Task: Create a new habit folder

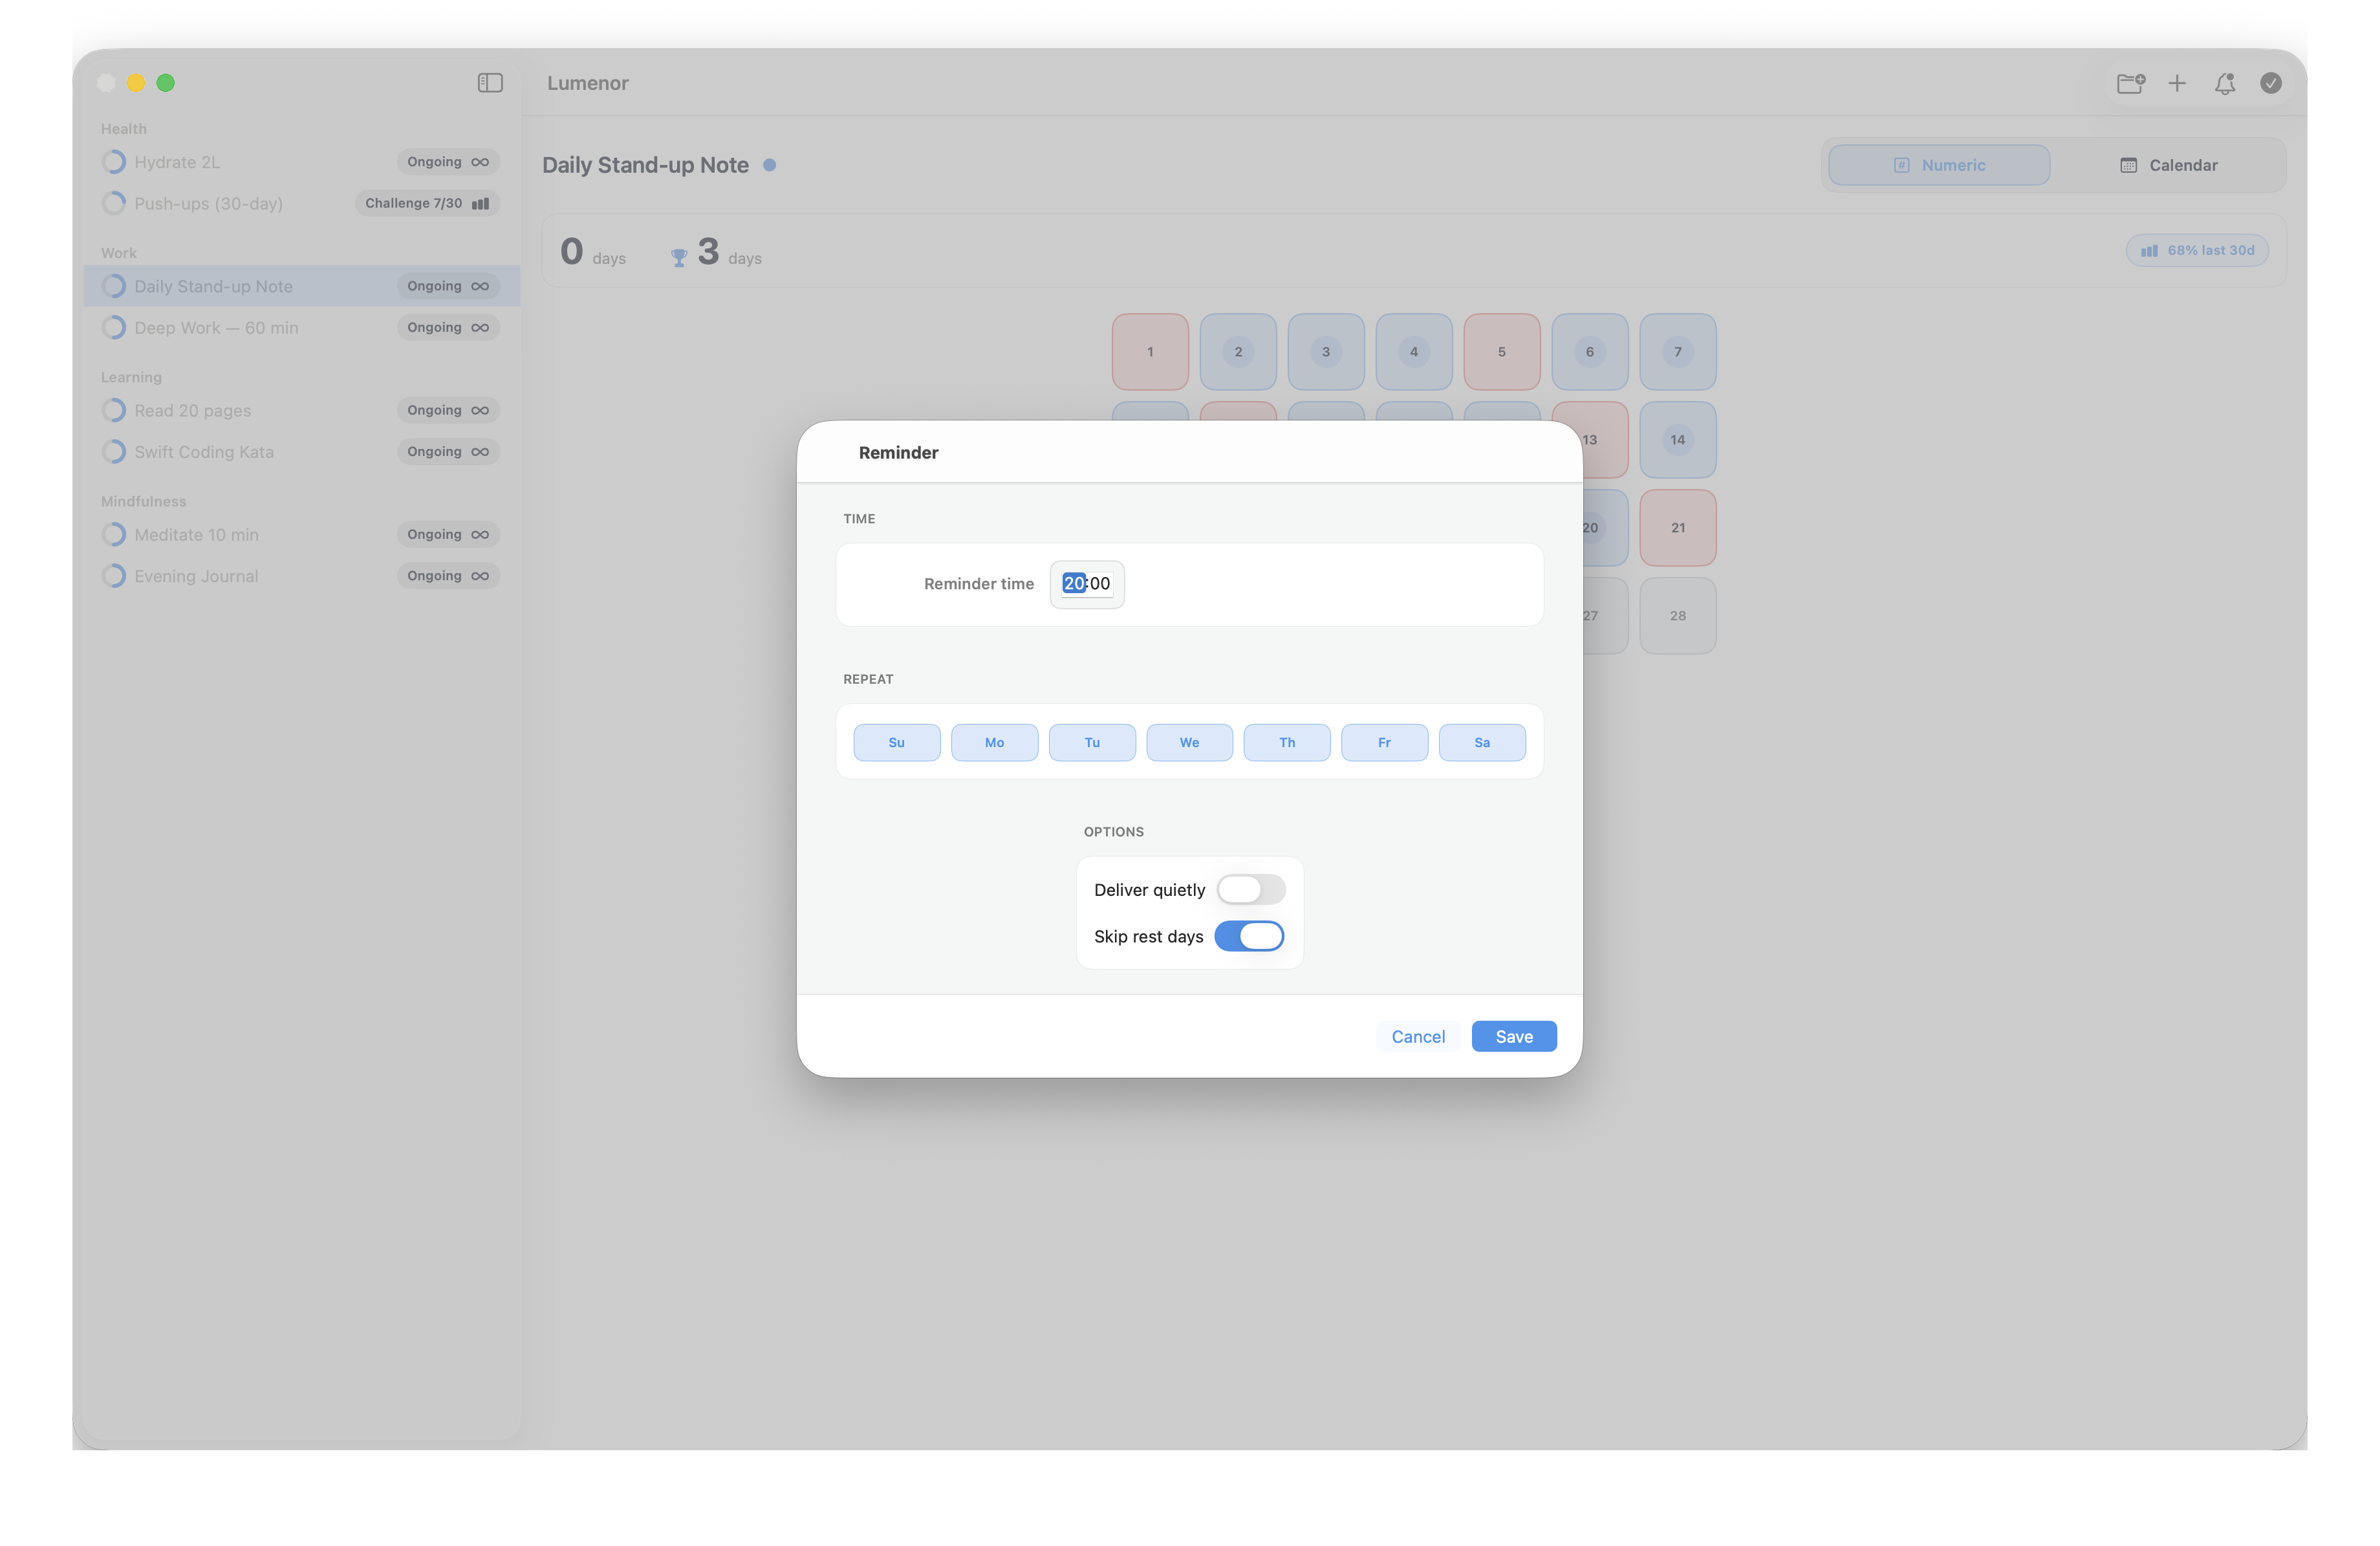Action: click(2131, 84)
